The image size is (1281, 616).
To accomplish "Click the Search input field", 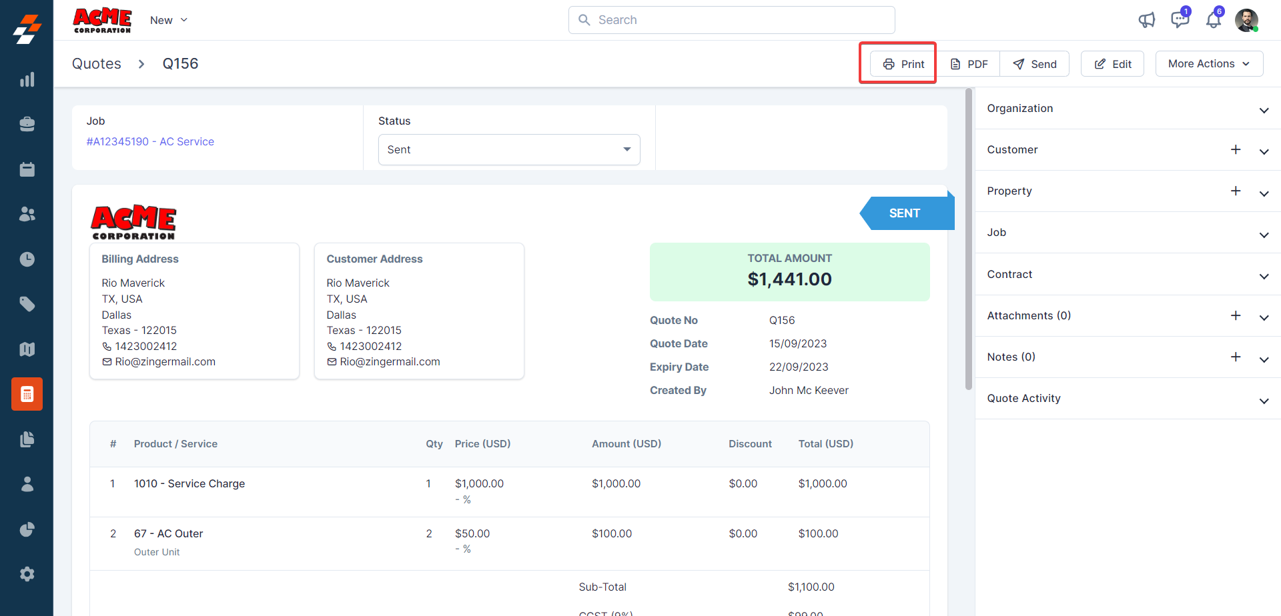I will 731,20.
